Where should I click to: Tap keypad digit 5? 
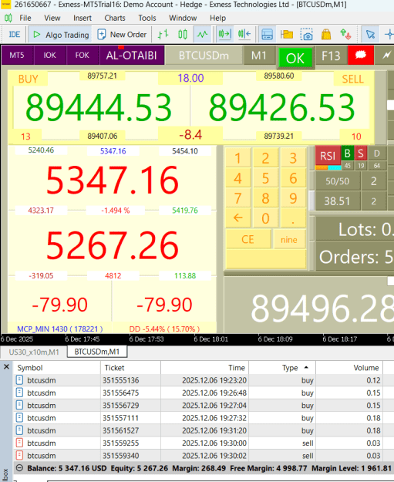[265, 178]
